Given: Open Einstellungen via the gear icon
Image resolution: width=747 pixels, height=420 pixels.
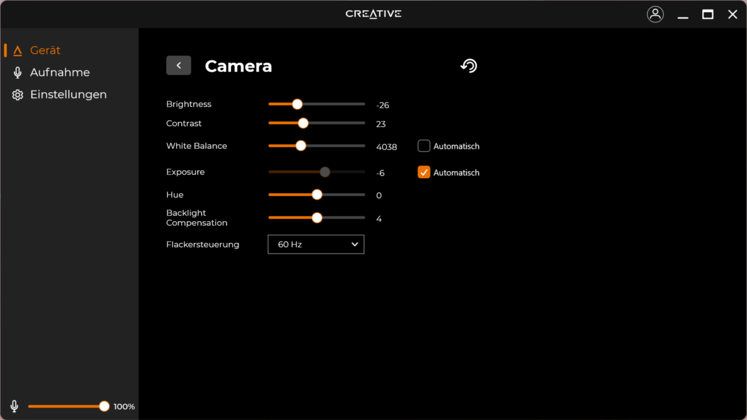Looking at the screenshot, I should 18,94.
